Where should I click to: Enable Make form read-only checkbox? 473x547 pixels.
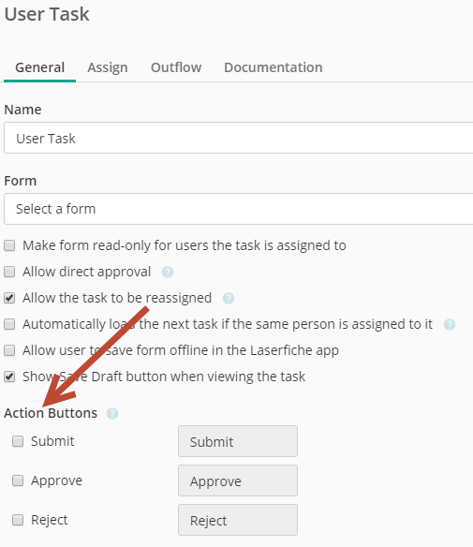(x=9, y=245)
